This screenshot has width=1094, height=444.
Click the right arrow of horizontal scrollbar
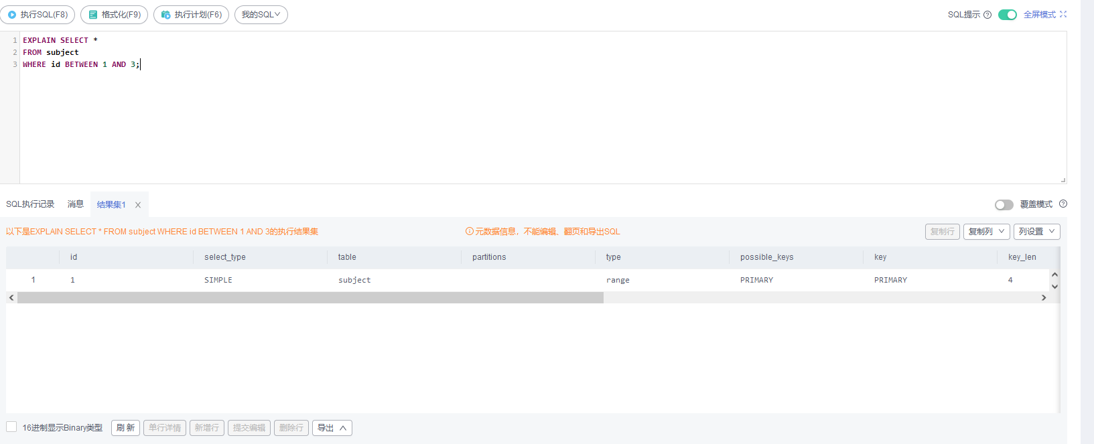[1044, 298]
